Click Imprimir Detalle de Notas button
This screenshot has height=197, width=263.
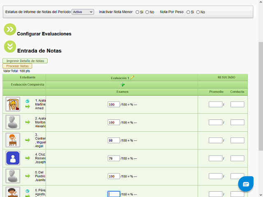25,61
